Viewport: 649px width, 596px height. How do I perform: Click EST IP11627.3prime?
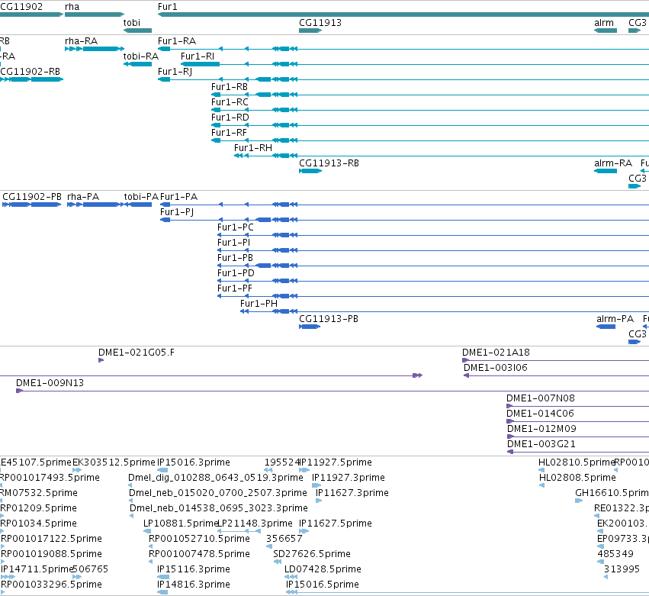(352, 494)
